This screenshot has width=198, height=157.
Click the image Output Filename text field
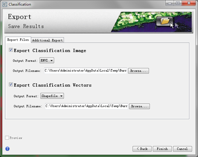point(86,71)
